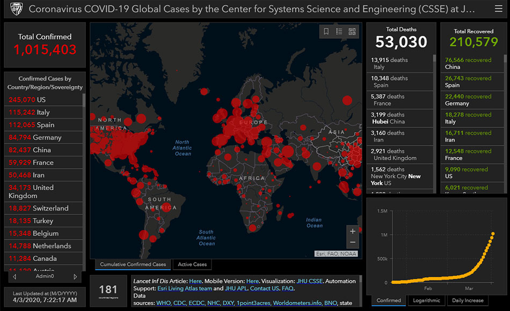This screenshot has width=510, height=311.
Task: Open the ECDC data source link
Action: pos(196,303)
